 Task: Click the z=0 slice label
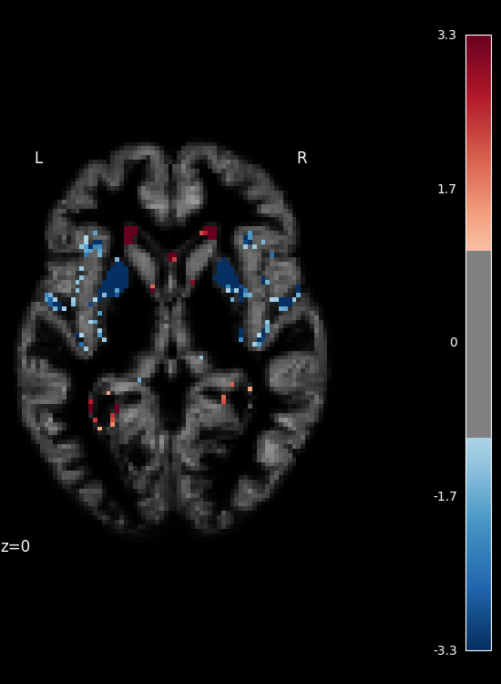click(15, 546)
